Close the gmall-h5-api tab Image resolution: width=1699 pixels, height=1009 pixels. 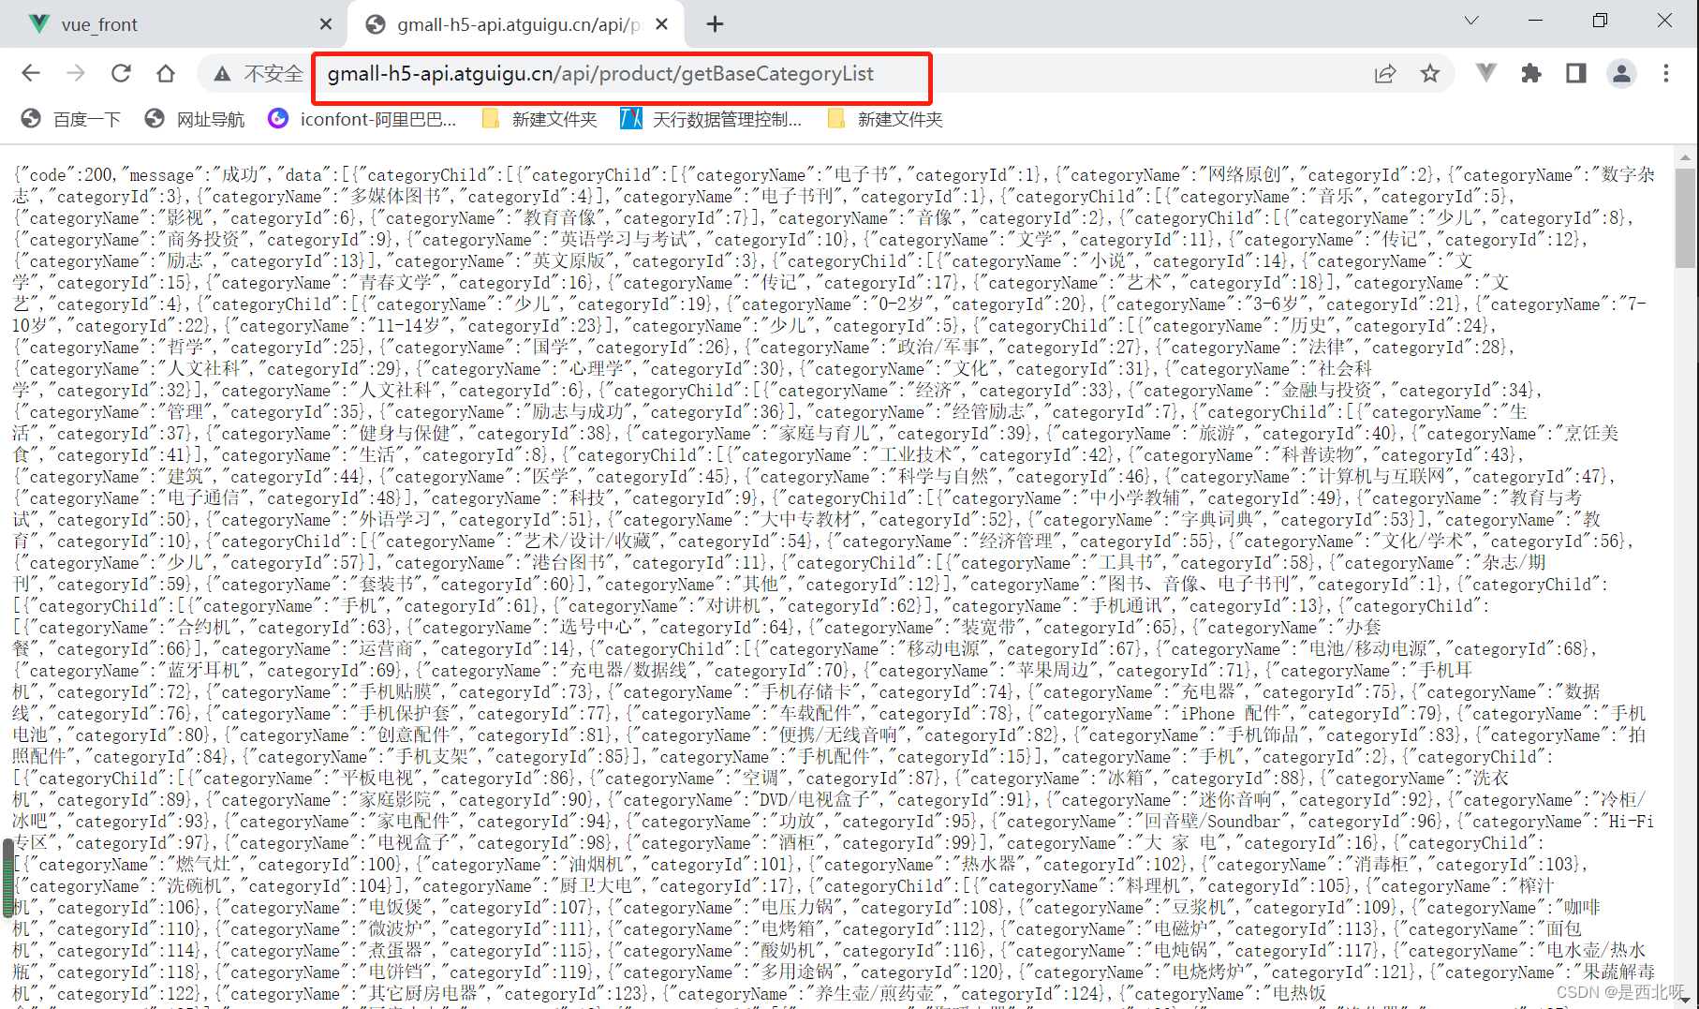[661, 24]
